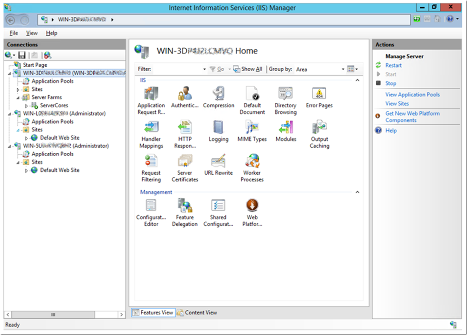Click Get New Web Platform Components
The image size is (467, 335).
coord(412,117)
